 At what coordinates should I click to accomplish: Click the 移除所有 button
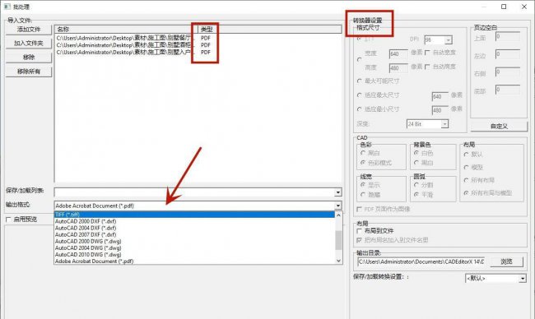[29, 72]
